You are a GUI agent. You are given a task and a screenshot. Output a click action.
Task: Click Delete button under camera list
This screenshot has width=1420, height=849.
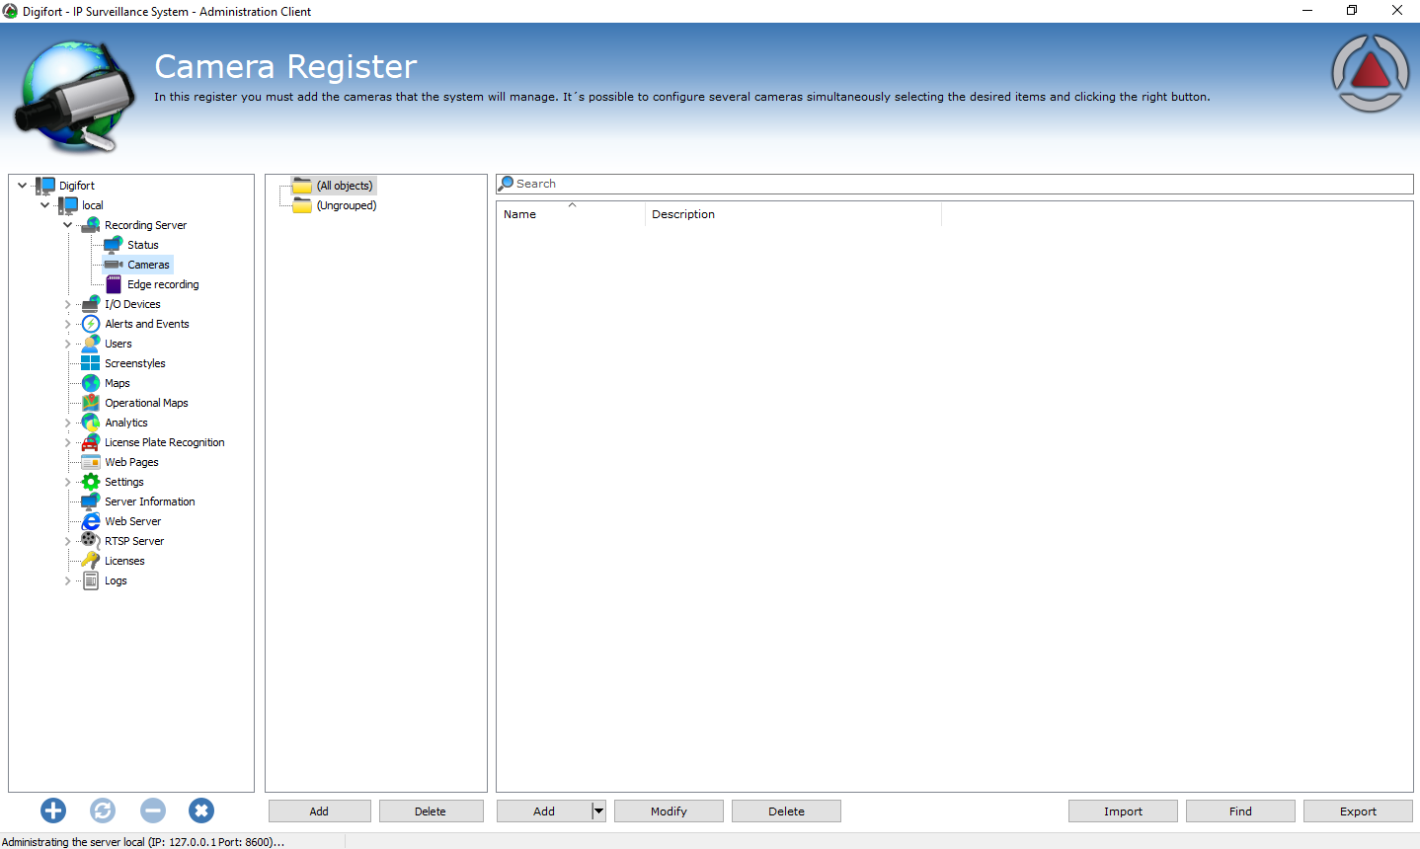(x=786, y=810)
